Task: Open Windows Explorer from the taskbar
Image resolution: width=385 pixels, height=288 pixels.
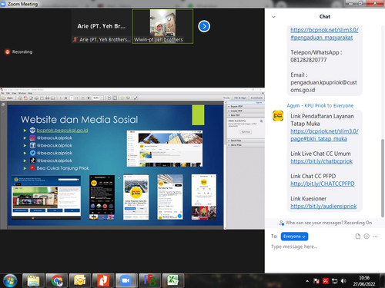Action: pos(33,280)
